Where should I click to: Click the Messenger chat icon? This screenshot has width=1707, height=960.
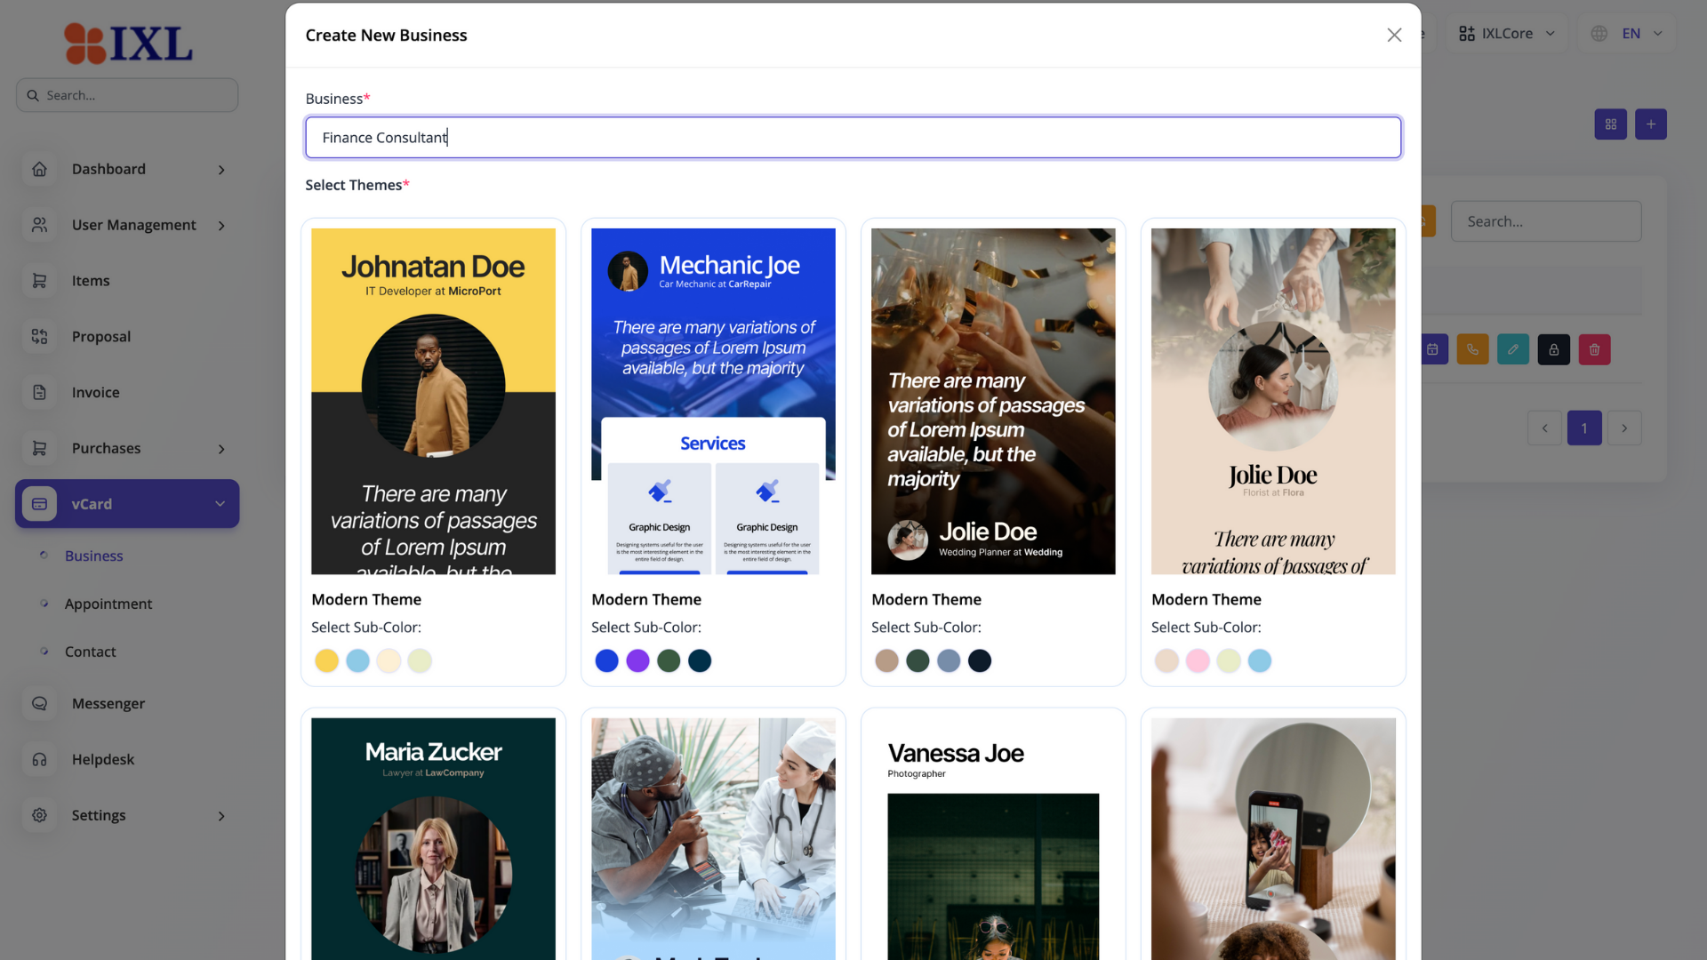[39, 703]
